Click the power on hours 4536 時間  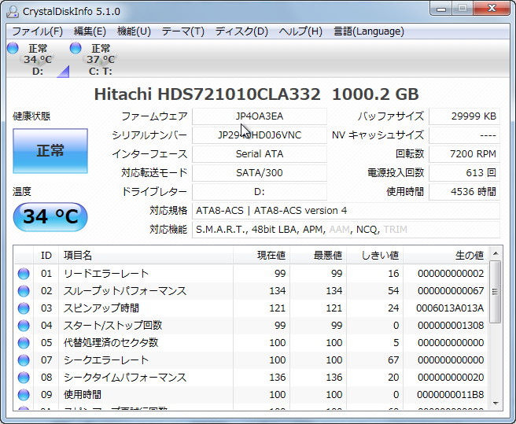[x=464, y=192]
